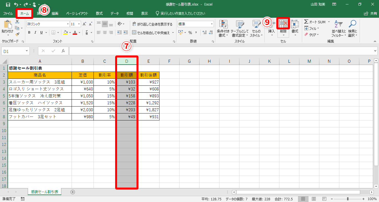The image size is (379, 202).
Task: Open セルのスタイル cell styles gallery
Action: pyautogui.click(x=256, y=29)
